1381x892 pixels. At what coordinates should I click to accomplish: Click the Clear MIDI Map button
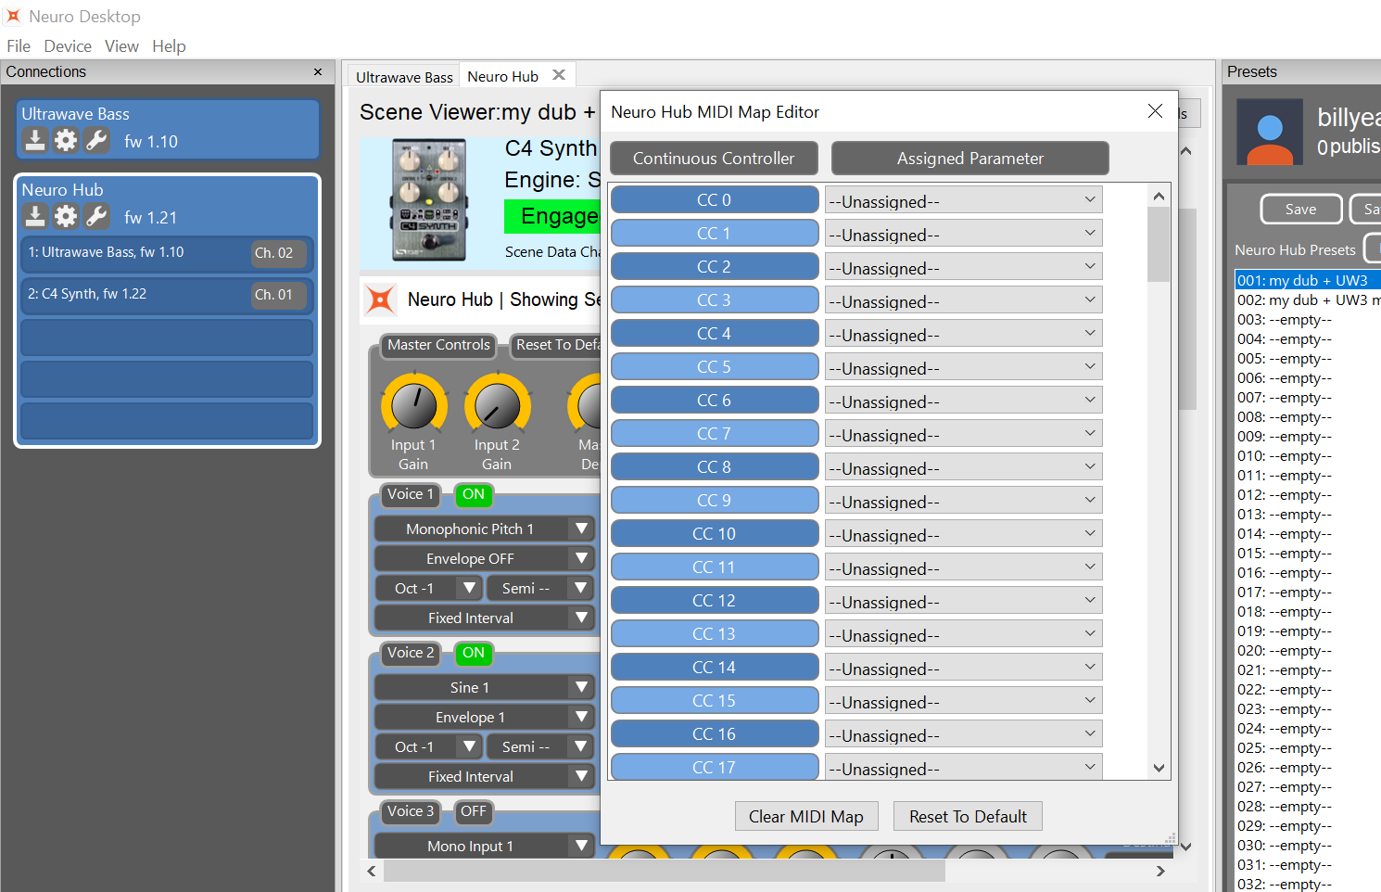click(x=805, y=816)
